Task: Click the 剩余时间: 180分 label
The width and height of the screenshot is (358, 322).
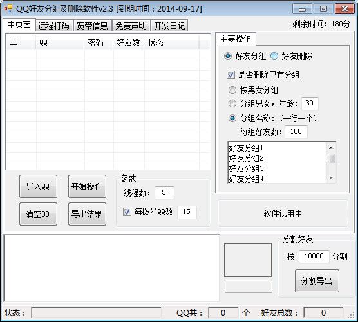Action: [321, 24]
